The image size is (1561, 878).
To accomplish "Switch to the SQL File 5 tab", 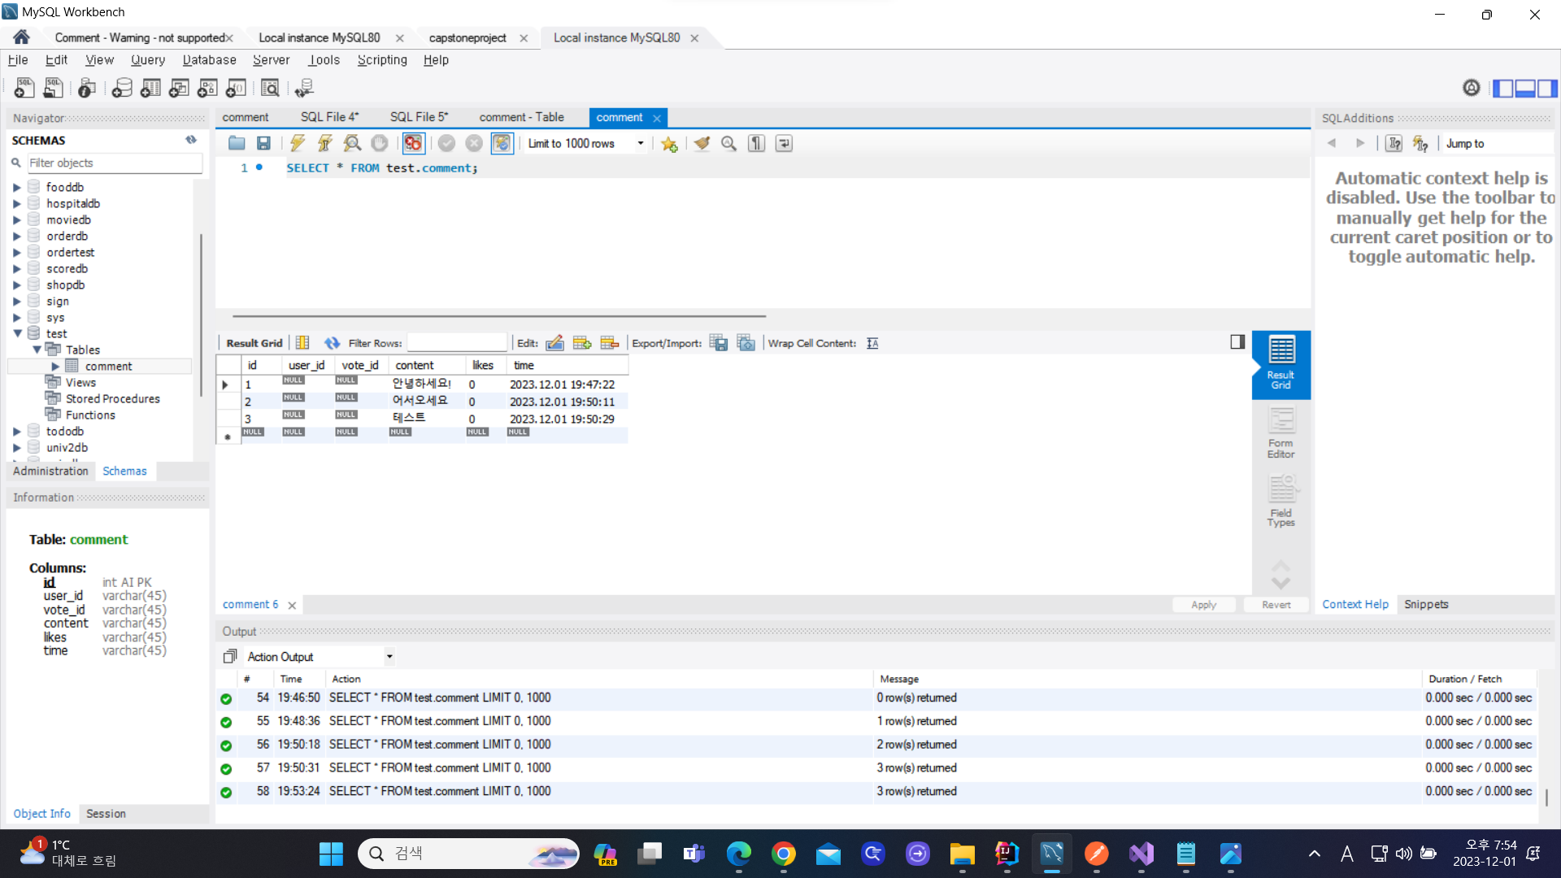I will (x=418, y=117).
